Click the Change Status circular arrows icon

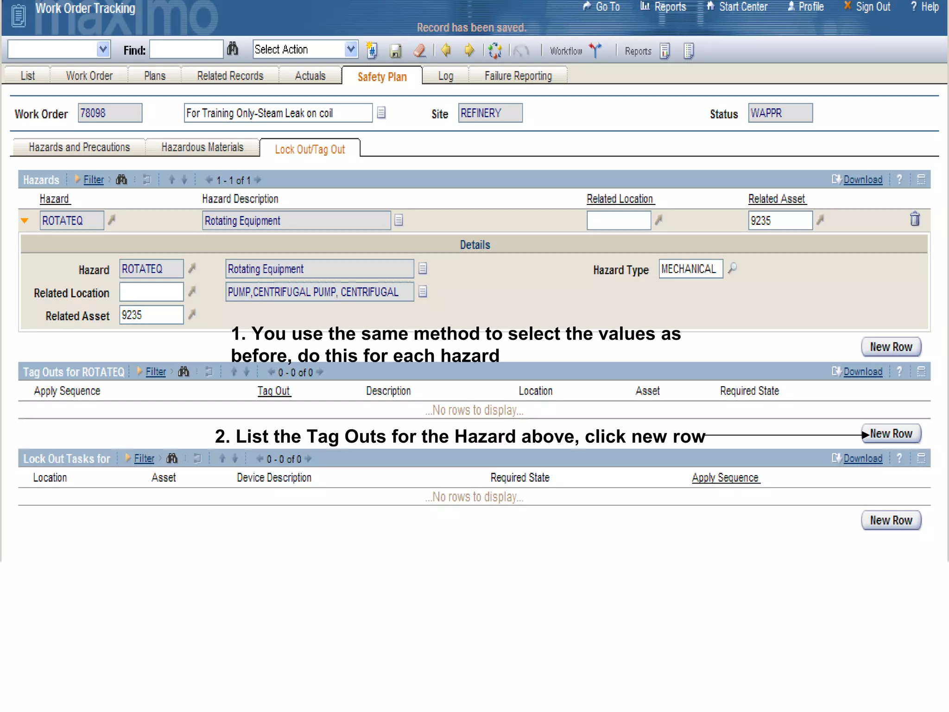(495, 50)
